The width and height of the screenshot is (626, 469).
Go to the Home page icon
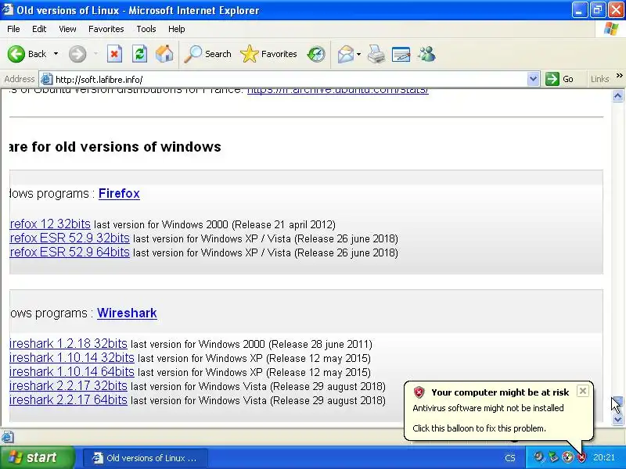(x=164, y=54)
